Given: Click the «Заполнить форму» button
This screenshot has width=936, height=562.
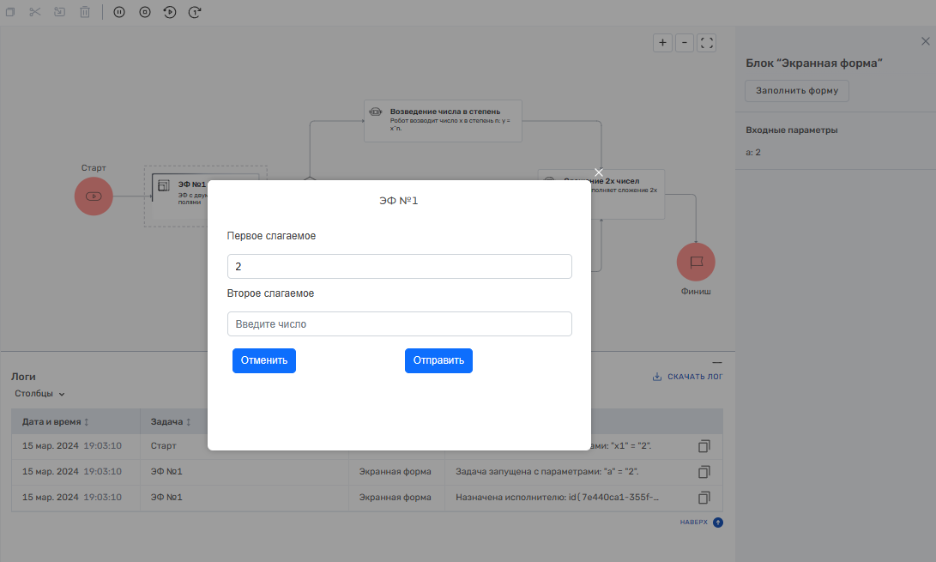Looking at the screenshot, I should [x=797, y=91].
